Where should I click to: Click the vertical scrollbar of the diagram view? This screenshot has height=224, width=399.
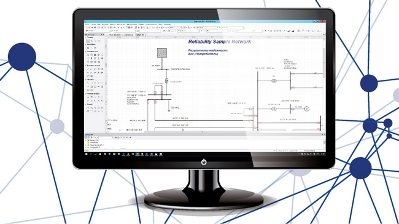click(324, 84)
